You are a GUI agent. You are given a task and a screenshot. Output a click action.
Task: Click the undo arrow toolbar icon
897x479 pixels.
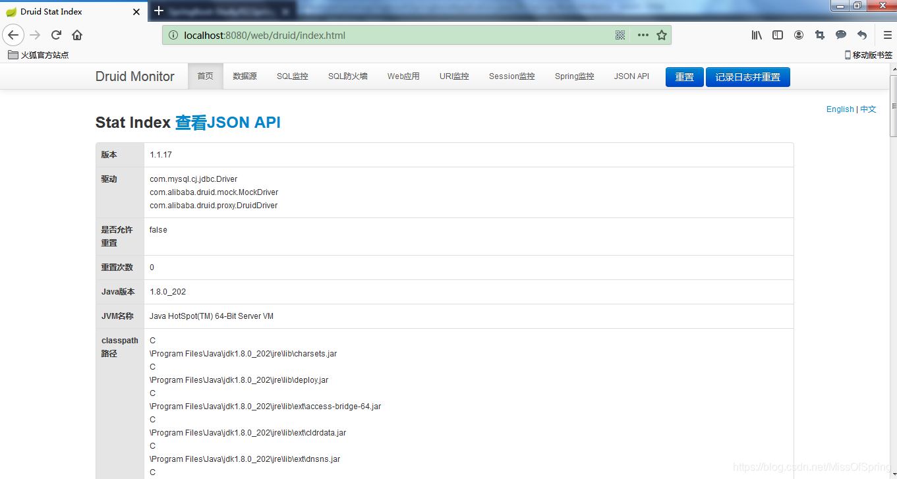pyautogui.click(x=862, y=35)
